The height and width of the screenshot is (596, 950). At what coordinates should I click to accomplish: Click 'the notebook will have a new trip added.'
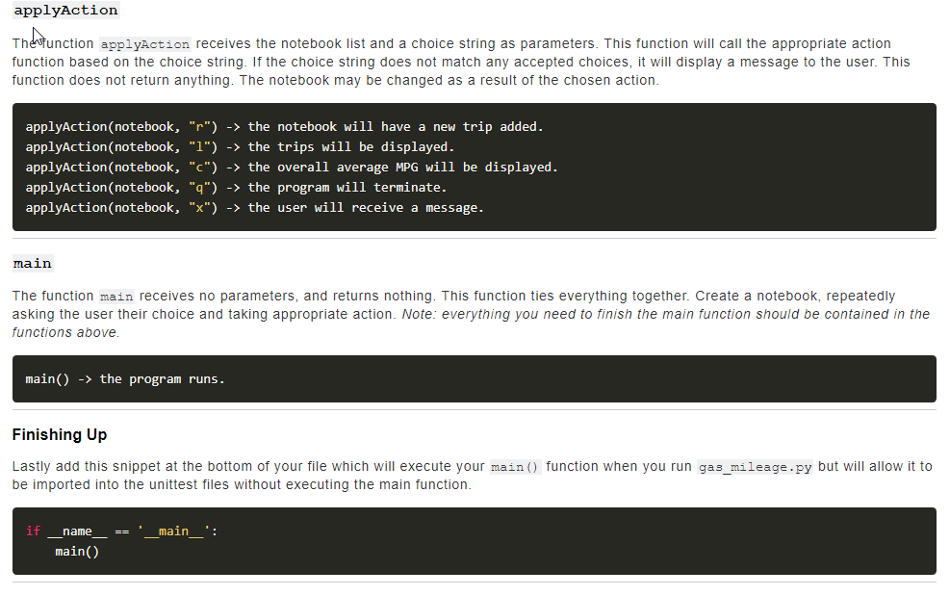click(x=395, y=127)
